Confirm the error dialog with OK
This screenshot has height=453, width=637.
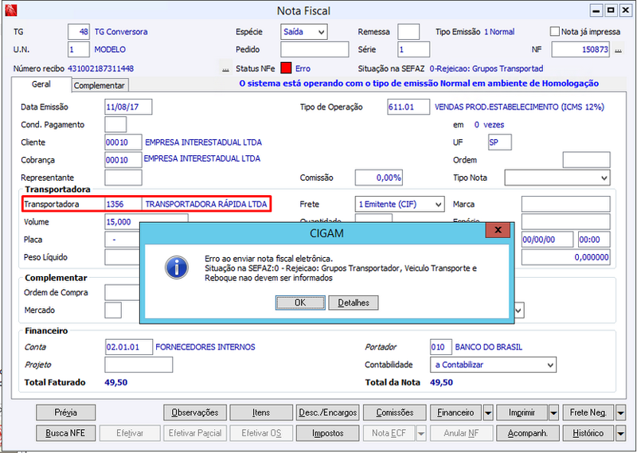(300, 303)
